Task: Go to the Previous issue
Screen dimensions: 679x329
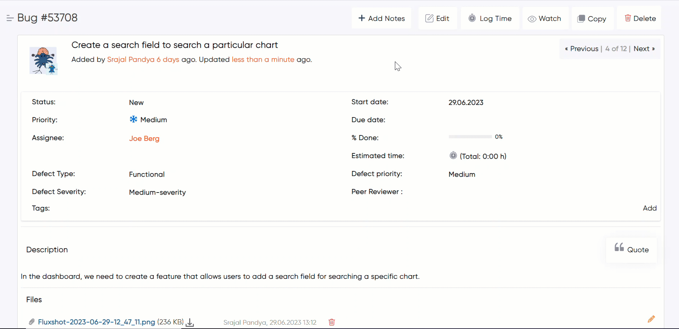Action: [582, 49]
